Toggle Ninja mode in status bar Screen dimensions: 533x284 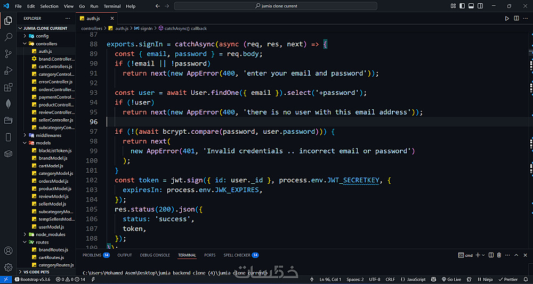coord(484,279)
